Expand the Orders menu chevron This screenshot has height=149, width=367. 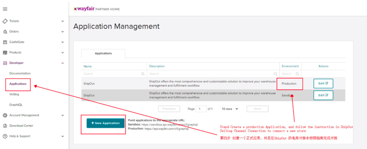pos(62,32)
